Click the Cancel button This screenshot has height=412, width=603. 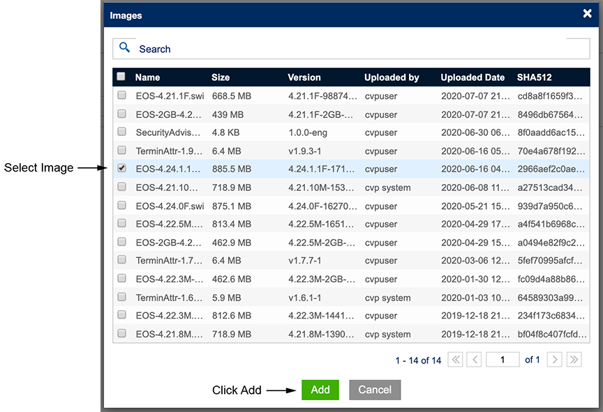[375, 390]
